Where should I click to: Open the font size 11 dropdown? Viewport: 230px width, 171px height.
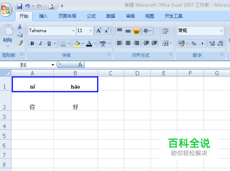point(91,31)
